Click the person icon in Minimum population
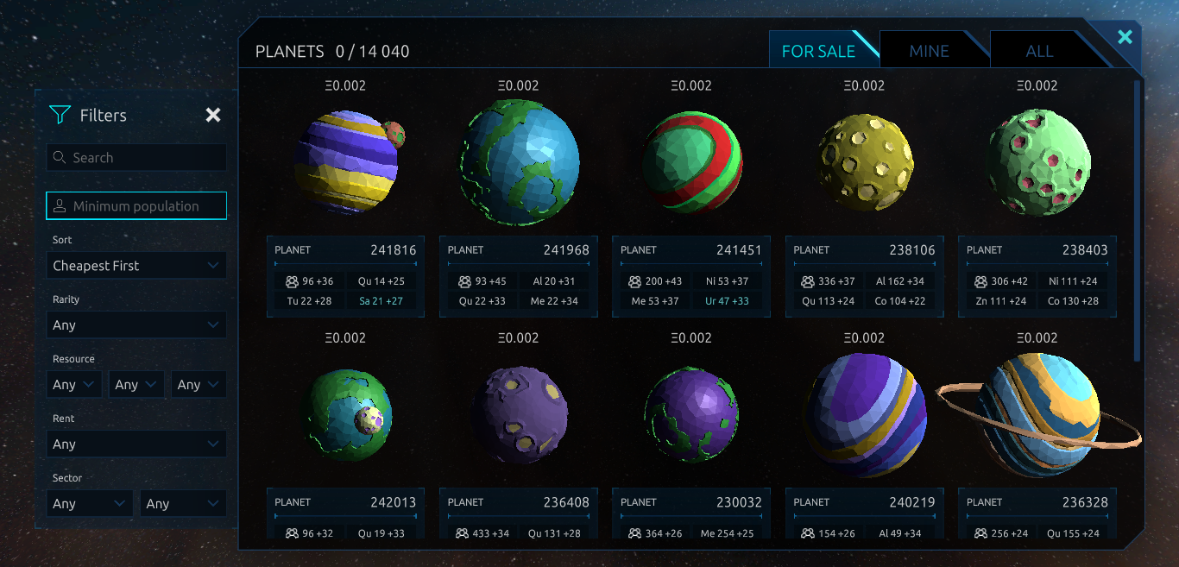 point(60,205)
